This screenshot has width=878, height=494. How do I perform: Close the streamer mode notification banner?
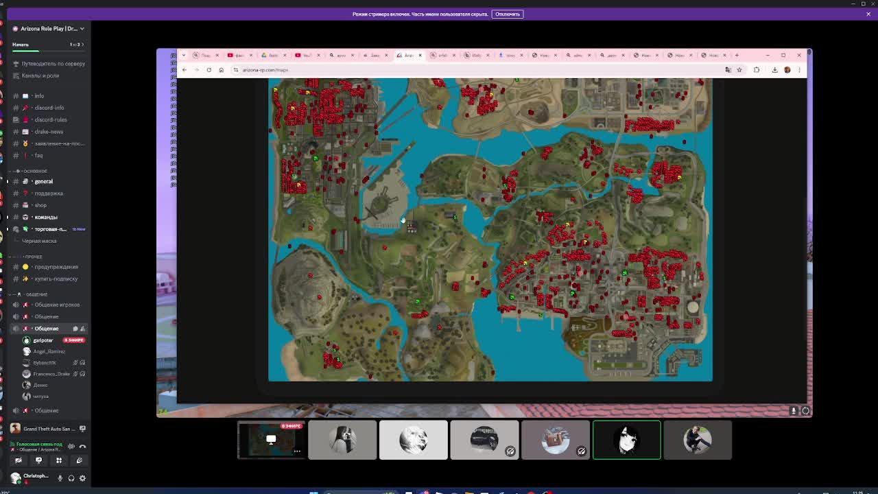868,14
